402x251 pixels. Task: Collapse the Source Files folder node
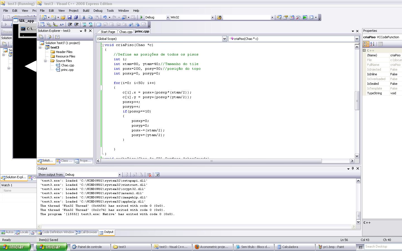(45, 61)
